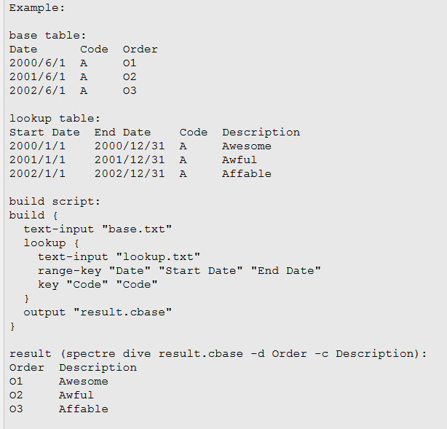
Task: Click the "End Date" column header
Action: tap(122, 132)
